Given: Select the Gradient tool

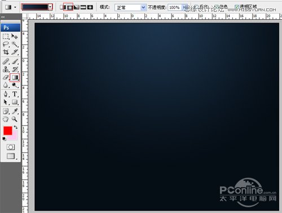Looking at the screenshot, I should [x=15, y=77].
